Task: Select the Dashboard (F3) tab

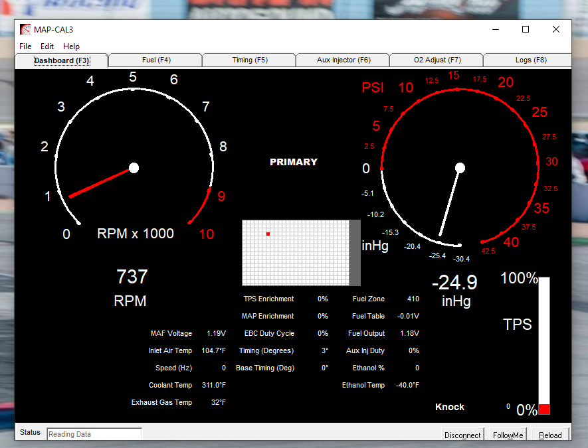Action: 62,60
